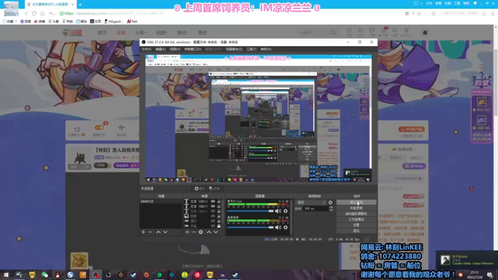Expand 视频 dropdown in Douyu navigation
The width and height of the screenshot is (498, 280).
coord(161,33)
